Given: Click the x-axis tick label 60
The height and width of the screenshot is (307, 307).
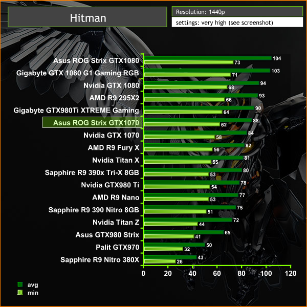Looking at the screenshot, I should tap(217, 273).
